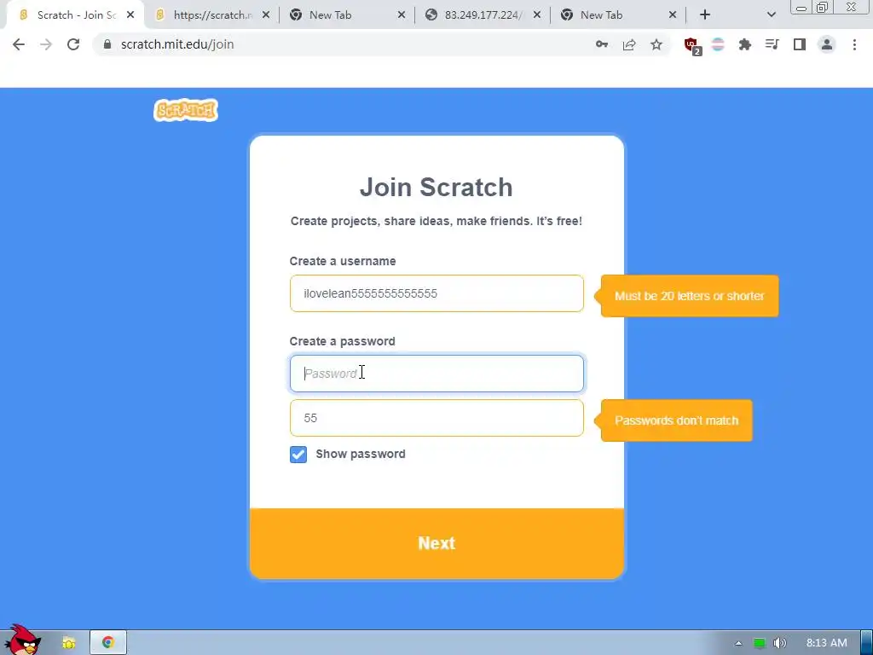Viewport: 873px width, 655px height.
Task: Reload the Scratch join page
Action: tap(73, 44)
